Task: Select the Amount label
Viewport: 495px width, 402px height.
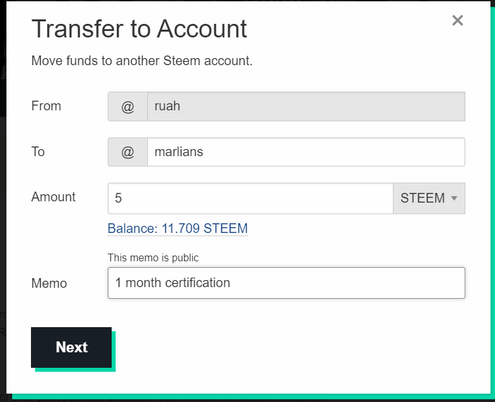Action: point(53,197)
